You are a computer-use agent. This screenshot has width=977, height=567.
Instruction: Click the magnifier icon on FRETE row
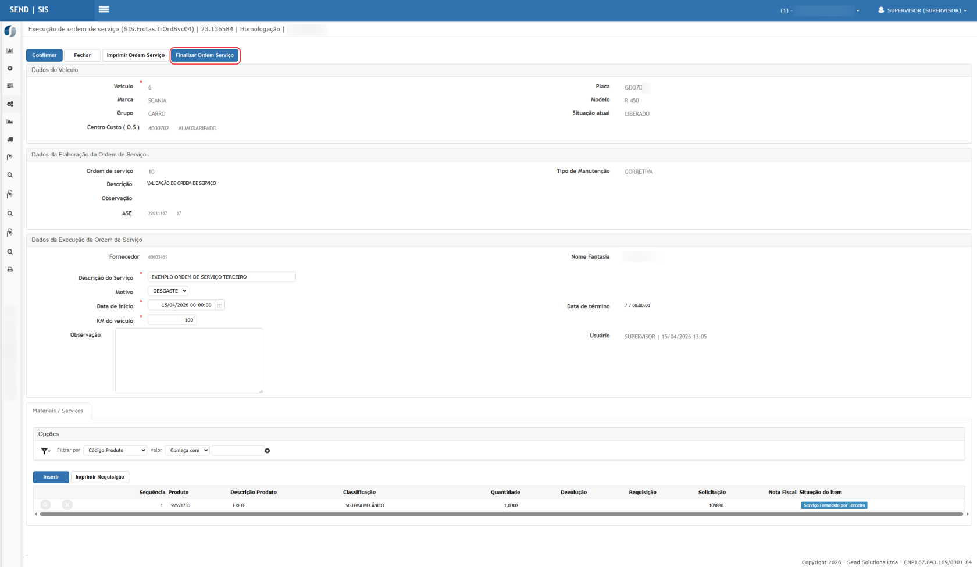point(45,505)
